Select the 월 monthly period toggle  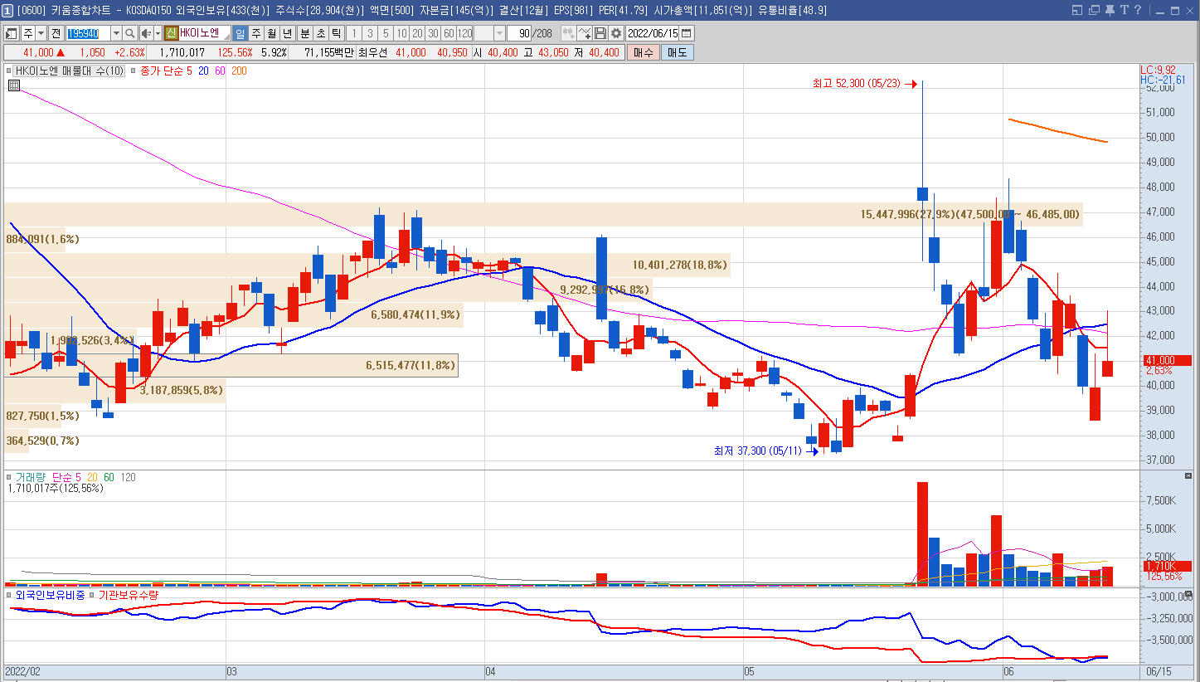pos(271,33)
